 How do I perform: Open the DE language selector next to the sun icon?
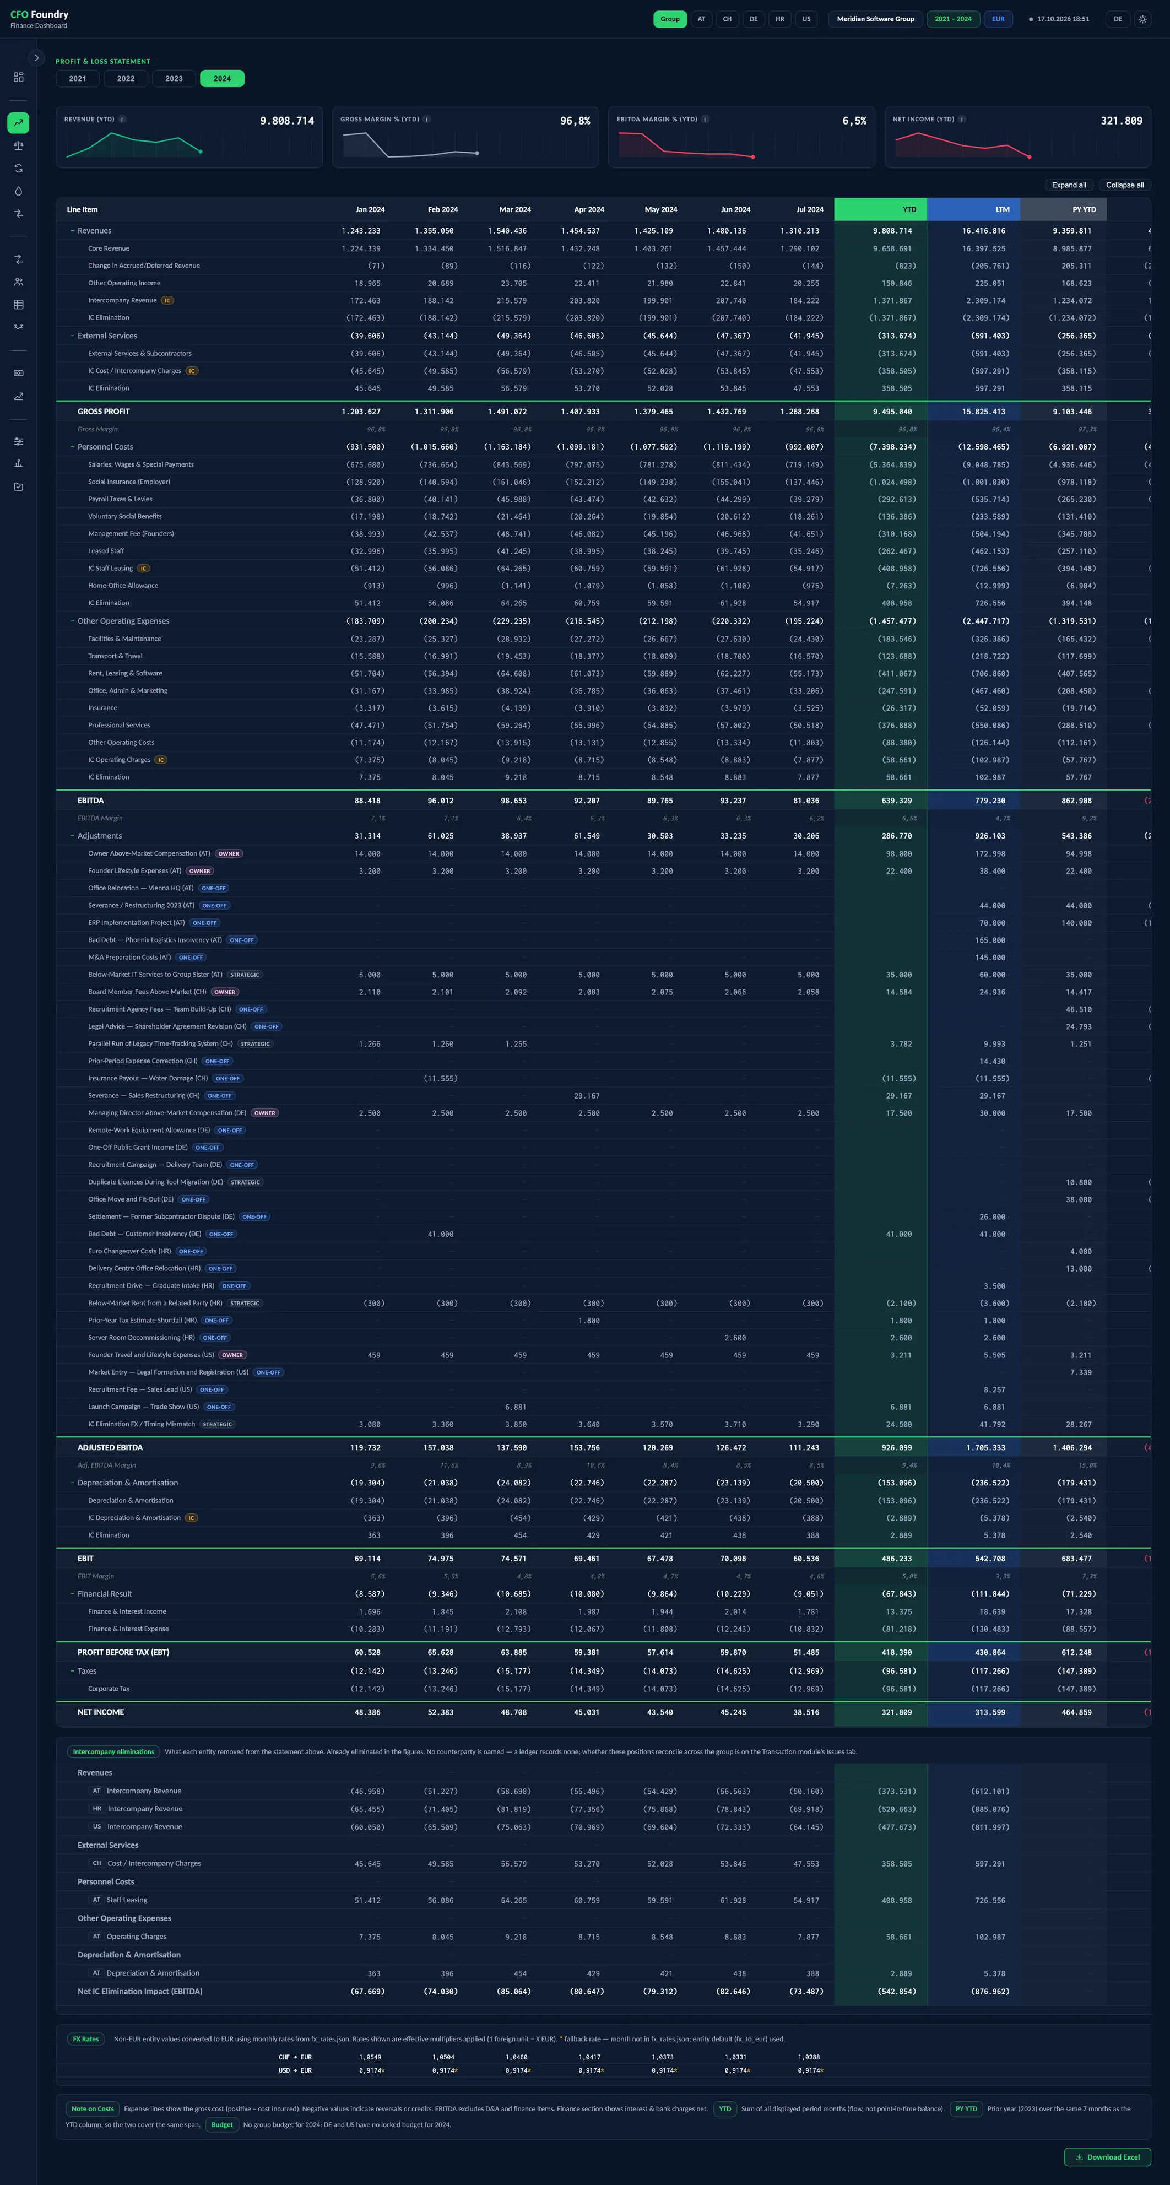pos(1118,19)
